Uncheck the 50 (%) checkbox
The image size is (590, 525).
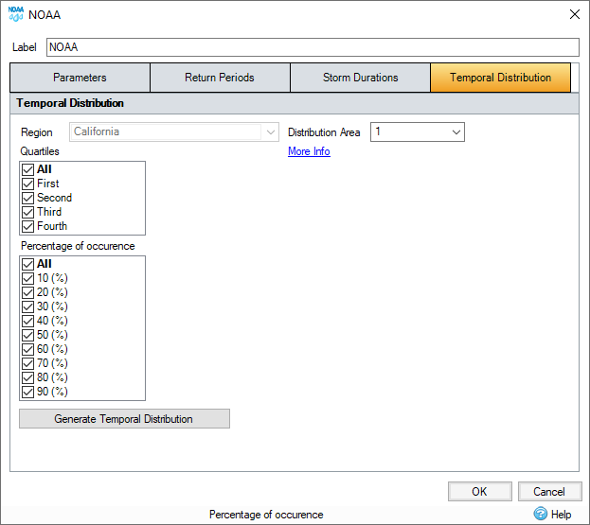click(27, 335)
